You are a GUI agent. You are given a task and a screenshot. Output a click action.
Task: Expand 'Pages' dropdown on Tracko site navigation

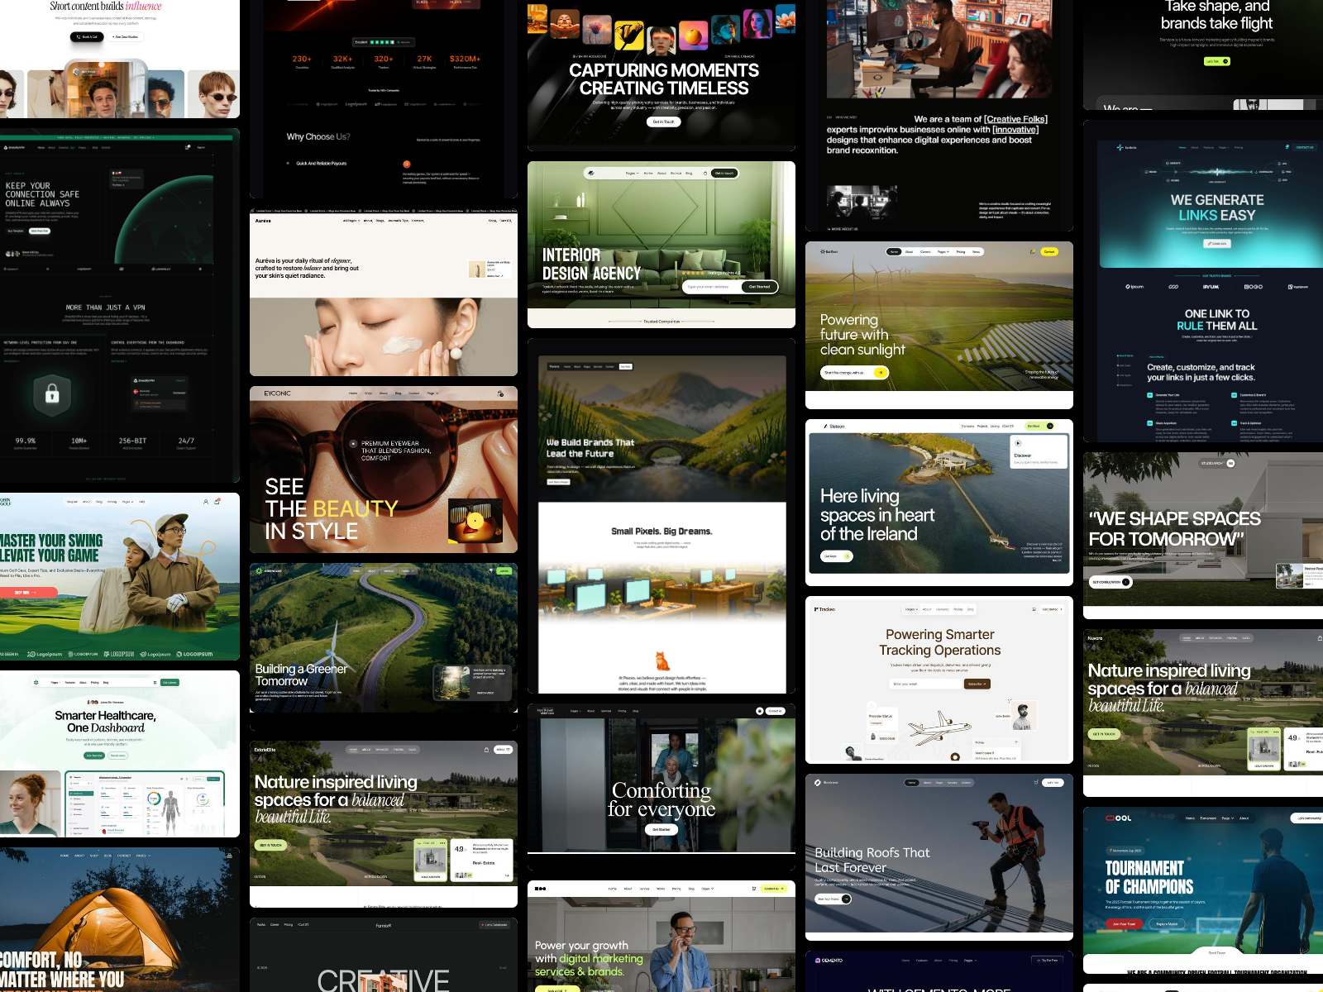pyautogui.click(x=910, y=609)
